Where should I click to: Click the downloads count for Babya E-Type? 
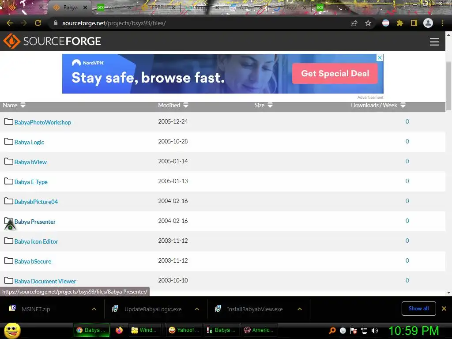407,181
